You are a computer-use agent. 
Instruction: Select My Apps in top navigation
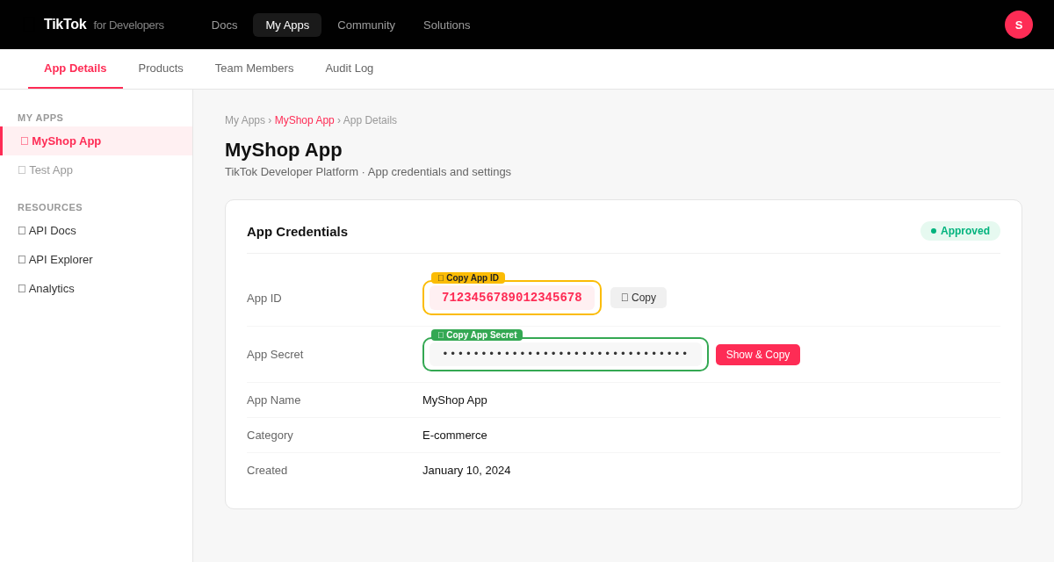[287, 25]
